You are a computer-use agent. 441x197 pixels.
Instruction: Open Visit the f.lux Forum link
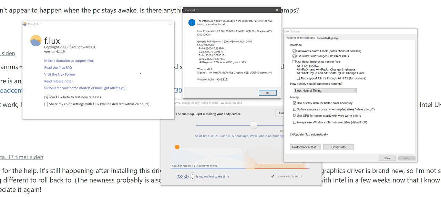coord(59,74)
